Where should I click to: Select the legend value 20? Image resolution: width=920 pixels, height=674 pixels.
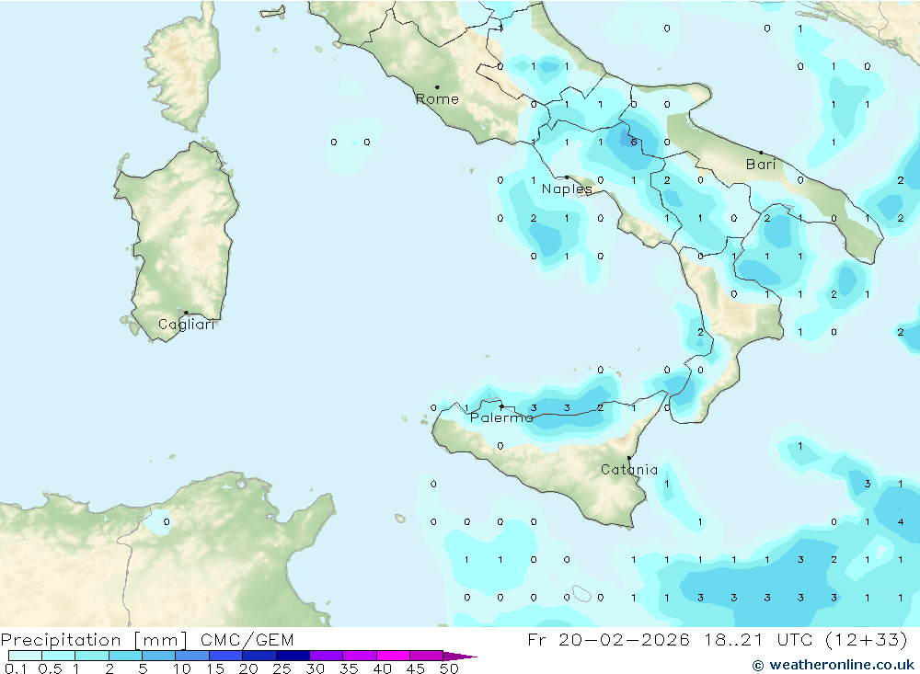tap(248, 668)
